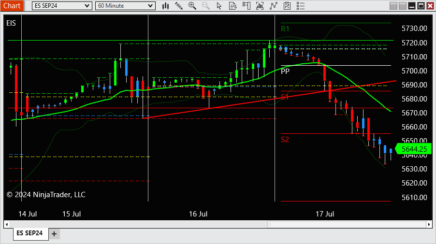Viewport: 436px width, 244px height.
Task: Click the 5700.00 price axis label
Action: (x=414, y=71)
